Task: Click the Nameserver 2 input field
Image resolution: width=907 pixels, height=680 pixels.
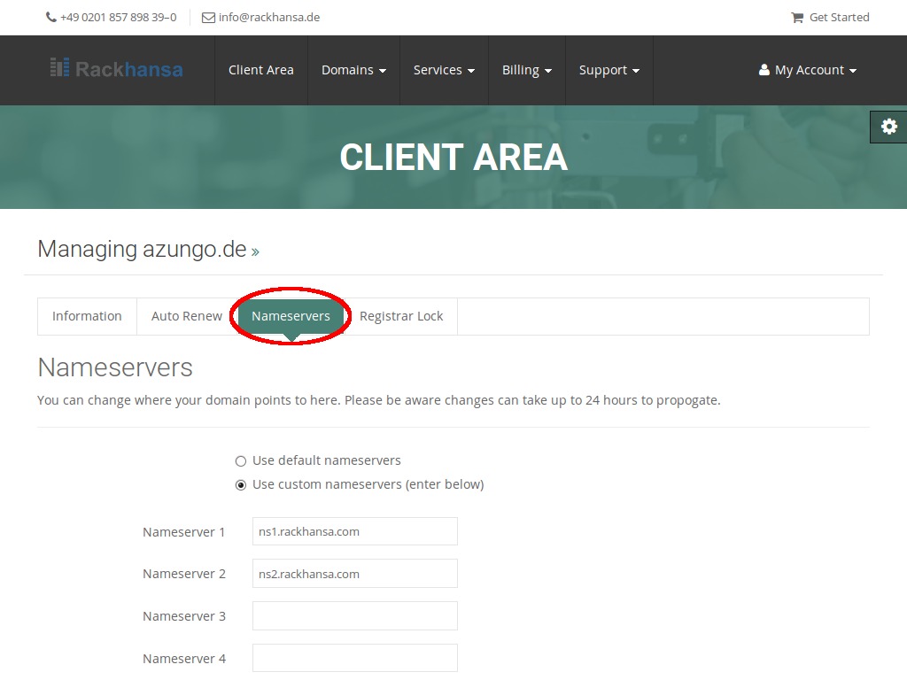Action: pos(354,574)
